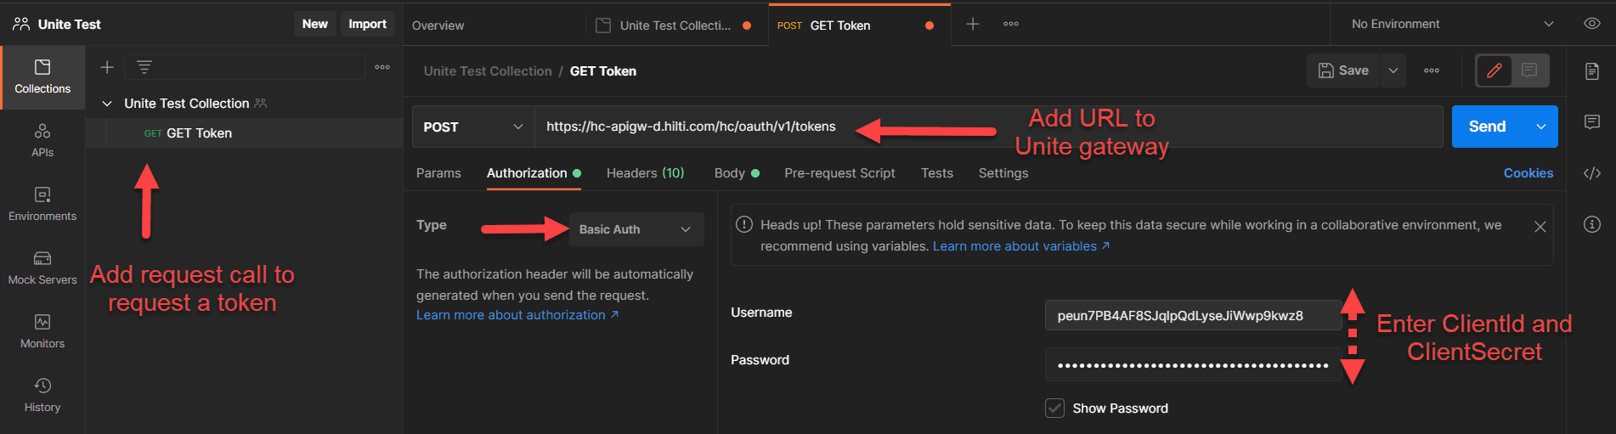This screenshot has width=1616, height=434.
Task: Open the History sidebar panel
Action: tap(42, 396)
